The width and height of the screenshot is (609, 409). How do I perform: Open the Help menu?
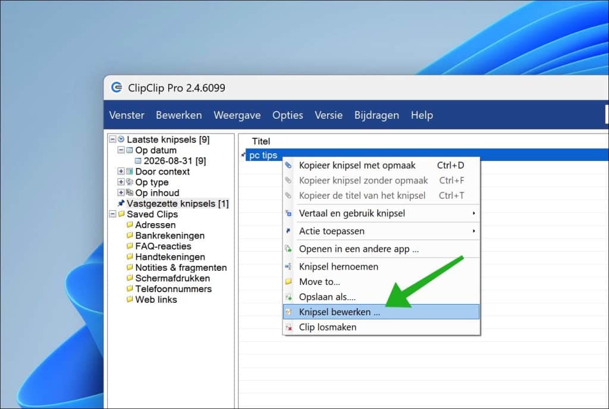click(422, 115)
